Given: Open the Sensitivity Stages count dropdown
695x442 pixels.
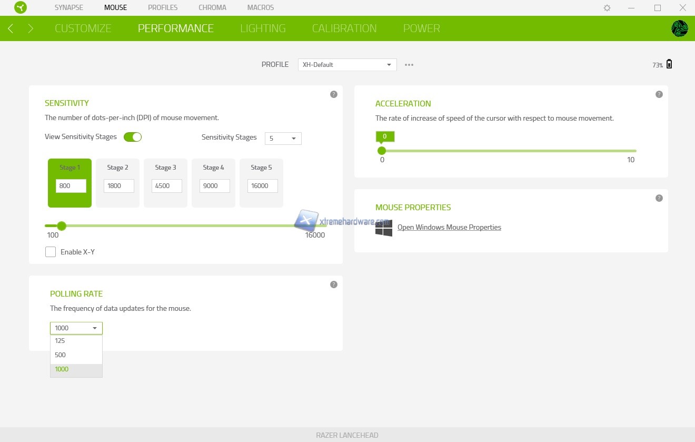Looking at the screenshot, I should click(x=283, y=139).
